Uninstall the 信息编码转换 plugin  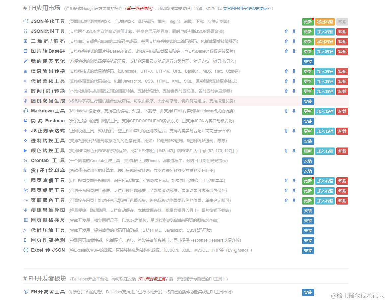tap(342, 71)
